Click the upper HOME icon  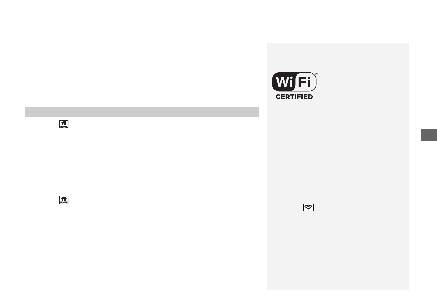tap(64, 124)
